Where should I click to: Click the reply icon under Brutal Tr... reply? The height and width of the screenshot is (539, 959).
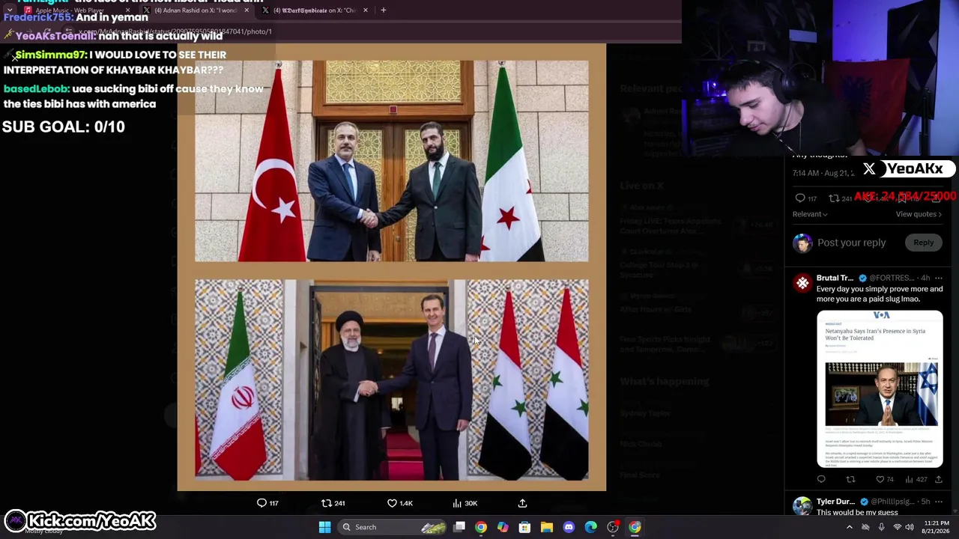coord(821,479)
